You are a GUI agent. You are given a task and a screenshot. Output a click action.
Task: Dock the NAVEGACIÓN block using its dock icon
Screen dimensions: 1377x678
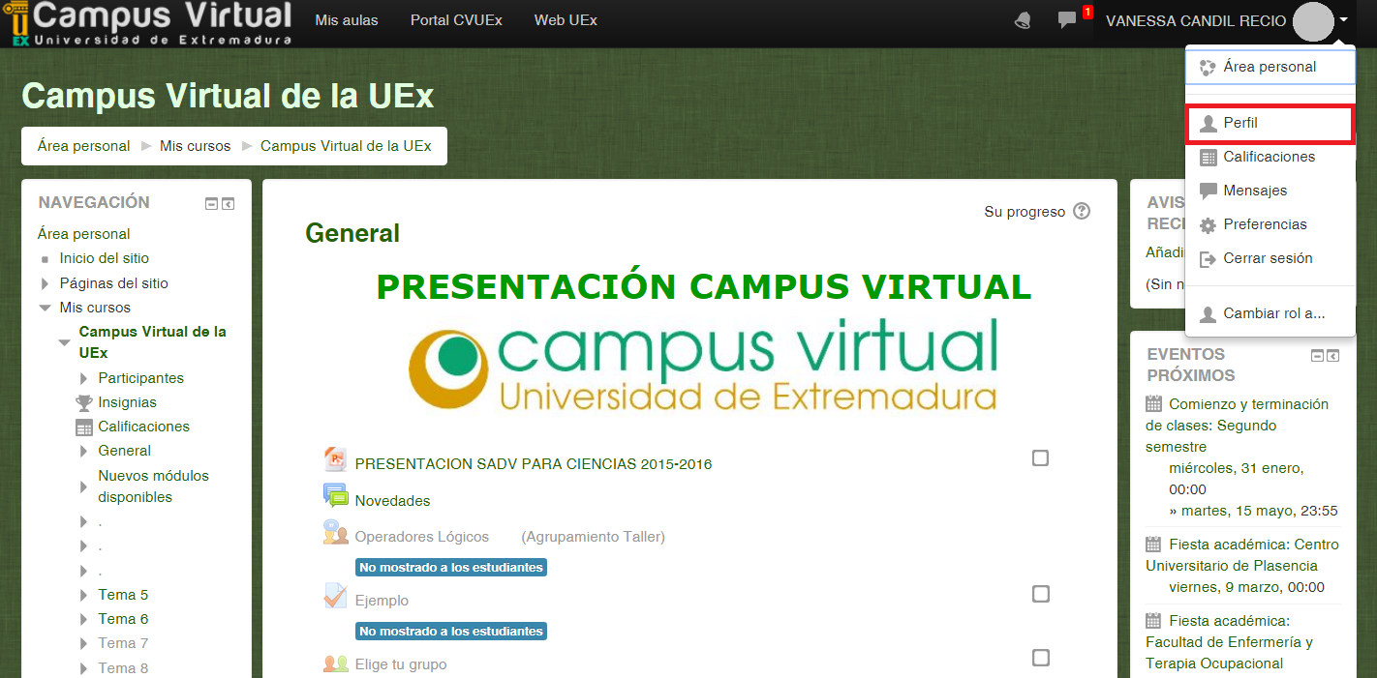[229, 203]
